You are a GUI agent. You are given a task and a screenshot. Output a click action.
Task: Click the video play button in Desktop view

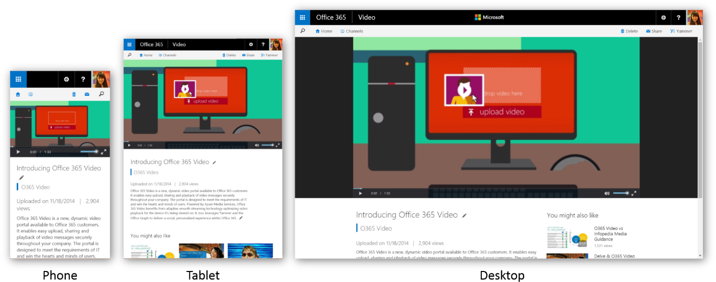point(360,193)
